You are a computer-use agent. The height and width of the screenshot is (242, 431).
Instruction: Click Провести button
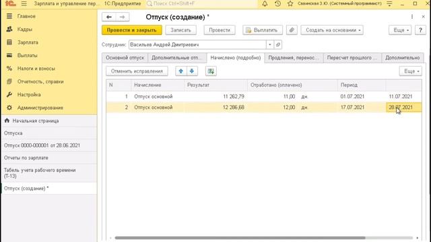click(220, 30)
